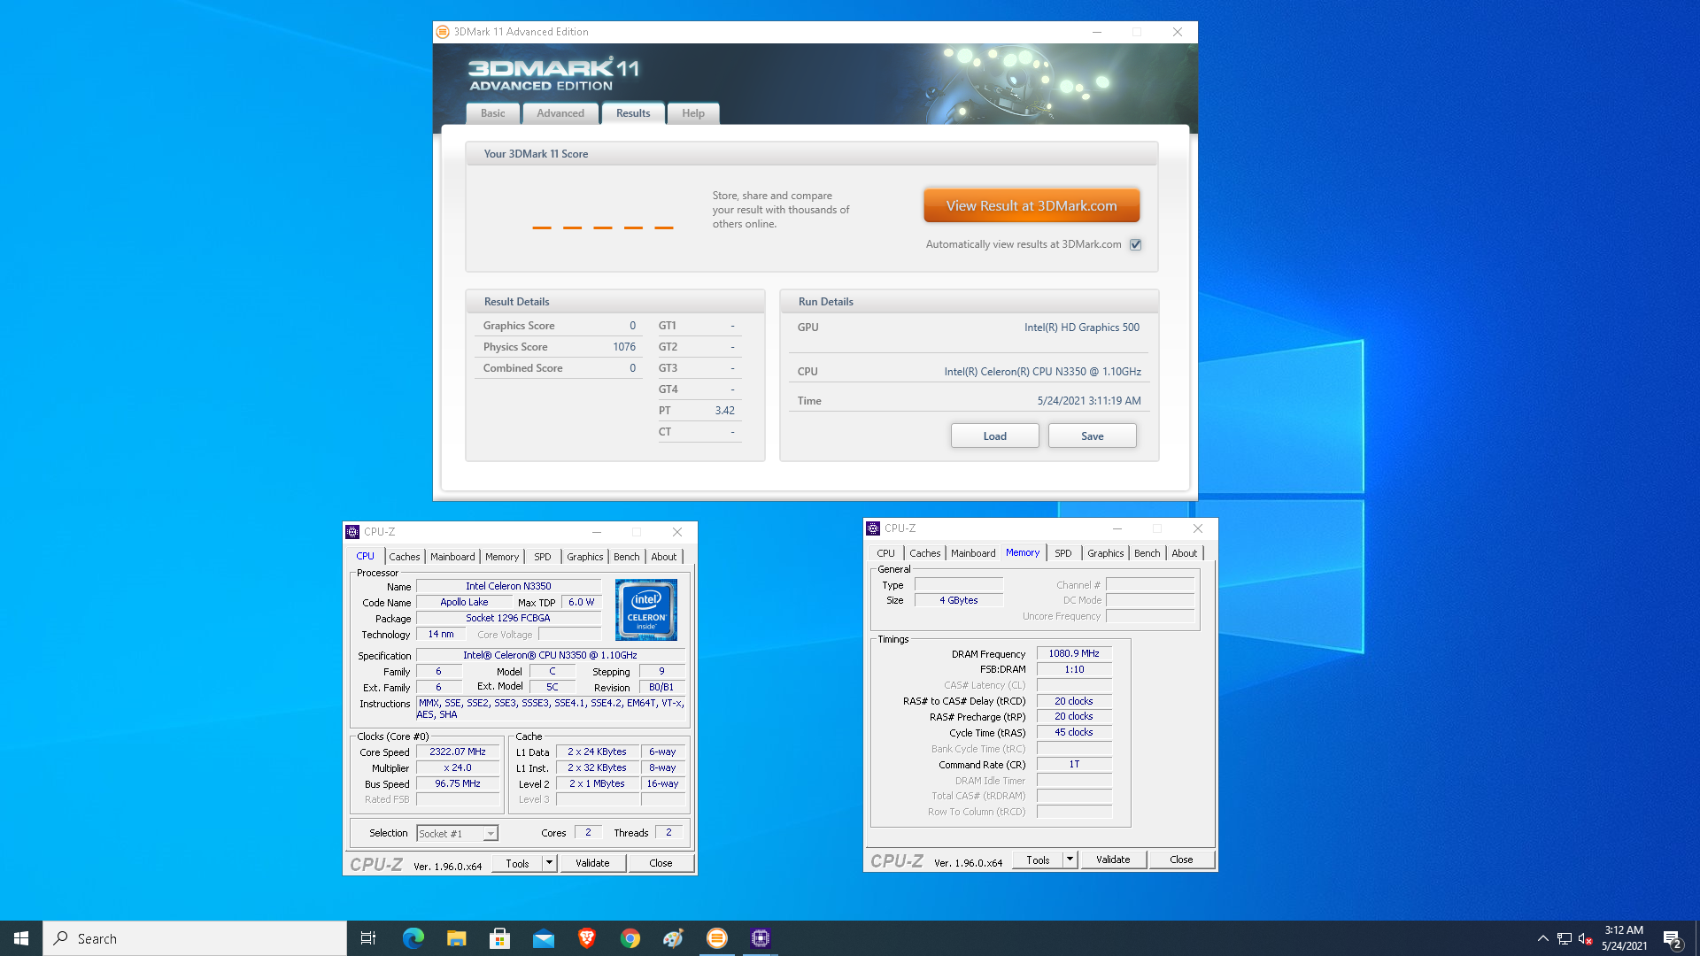
Task: Open SPD tab in left CPU-Z
Action: [543, 557]
